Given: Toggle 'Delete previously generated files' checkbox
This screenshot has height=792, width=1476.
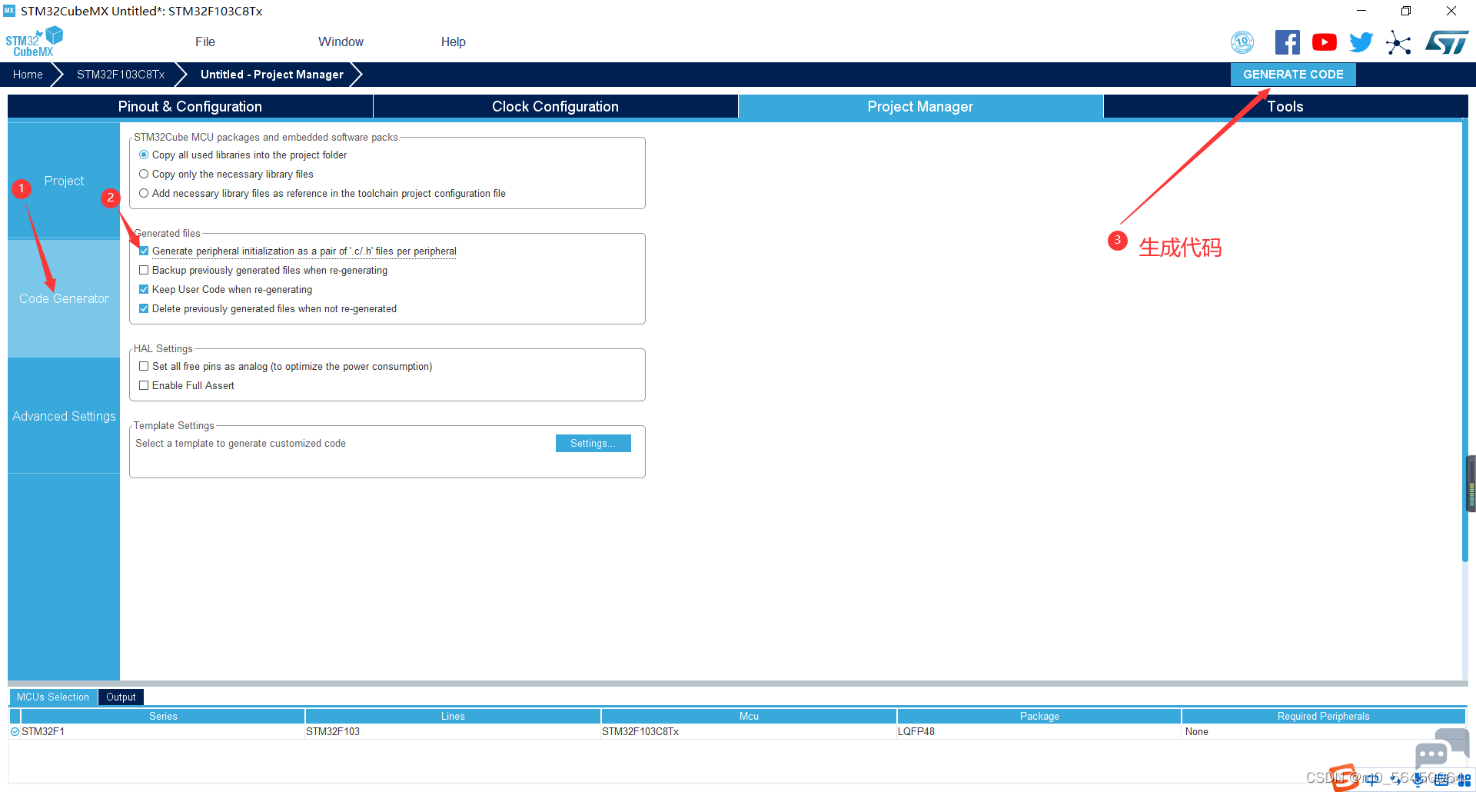Looking at the screenshot, I should point(144,309).
